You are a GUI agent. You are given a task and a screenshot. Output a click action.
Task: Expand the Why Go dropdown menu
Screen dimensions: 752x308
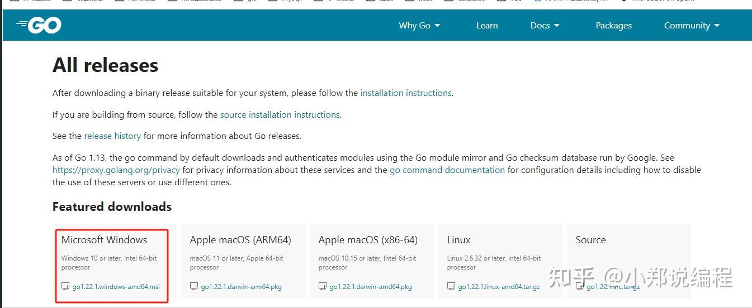click(419, 26)
